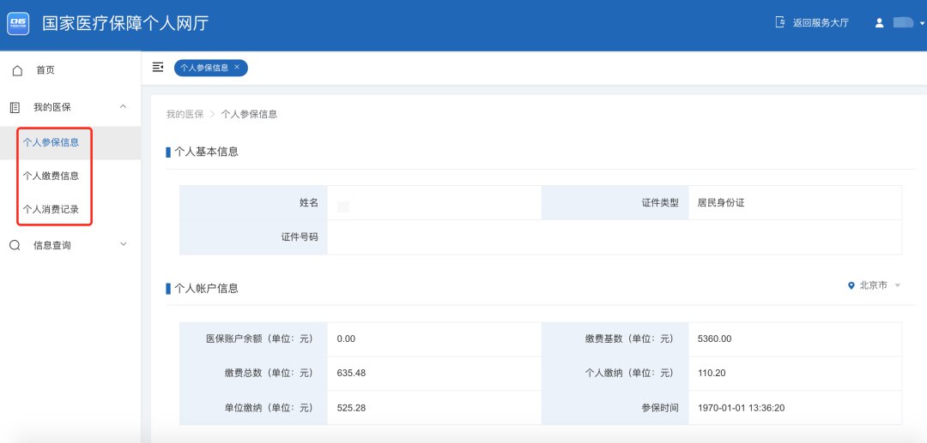
Task: Click 我的医保 in the breadcrumb
Action: point(185,114)
